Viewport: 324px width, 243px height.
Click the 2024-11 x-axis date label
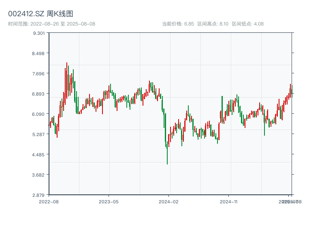tap(229, 201)
